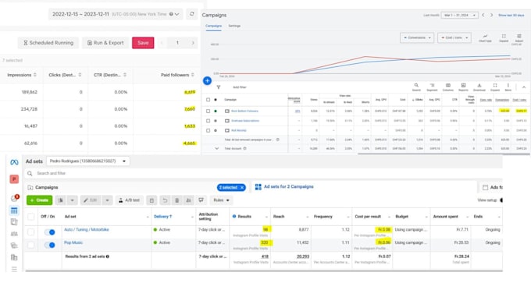Viewport: 531px width, 283px height.
Task: Remove the 2 selected filter chip
Action: (242, 188)
